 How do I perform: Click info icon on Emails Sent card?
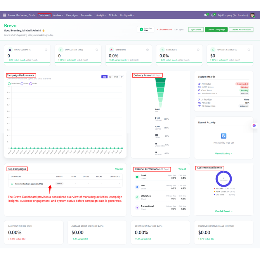coord(97,50)
